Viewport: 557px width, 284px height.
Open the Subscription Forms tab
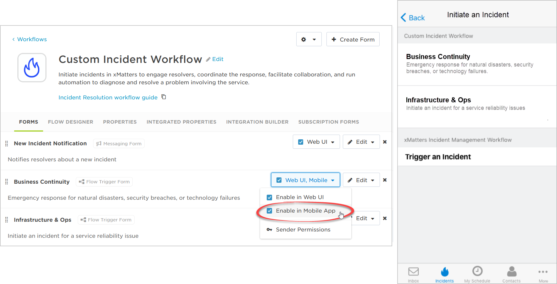point(329,122)
